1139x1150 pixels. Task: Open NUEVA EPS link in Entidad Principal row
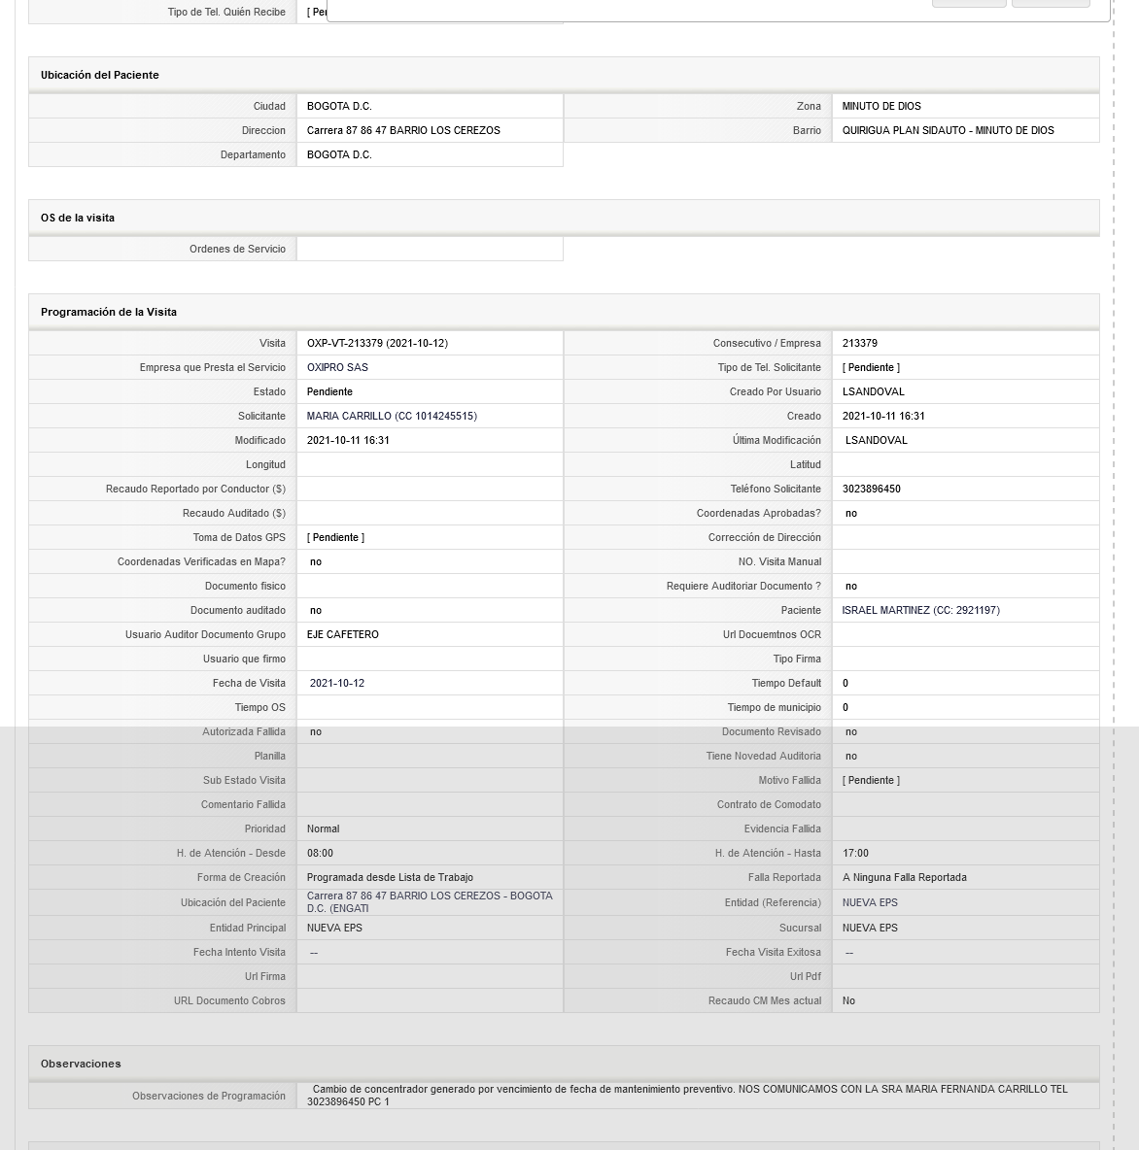334,928
